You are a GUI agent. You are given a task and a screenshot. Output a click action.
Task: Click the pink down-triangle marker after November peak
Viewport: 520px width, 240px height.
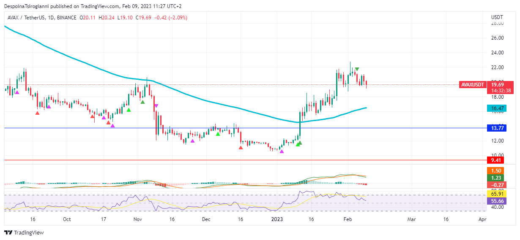[156, 105]
